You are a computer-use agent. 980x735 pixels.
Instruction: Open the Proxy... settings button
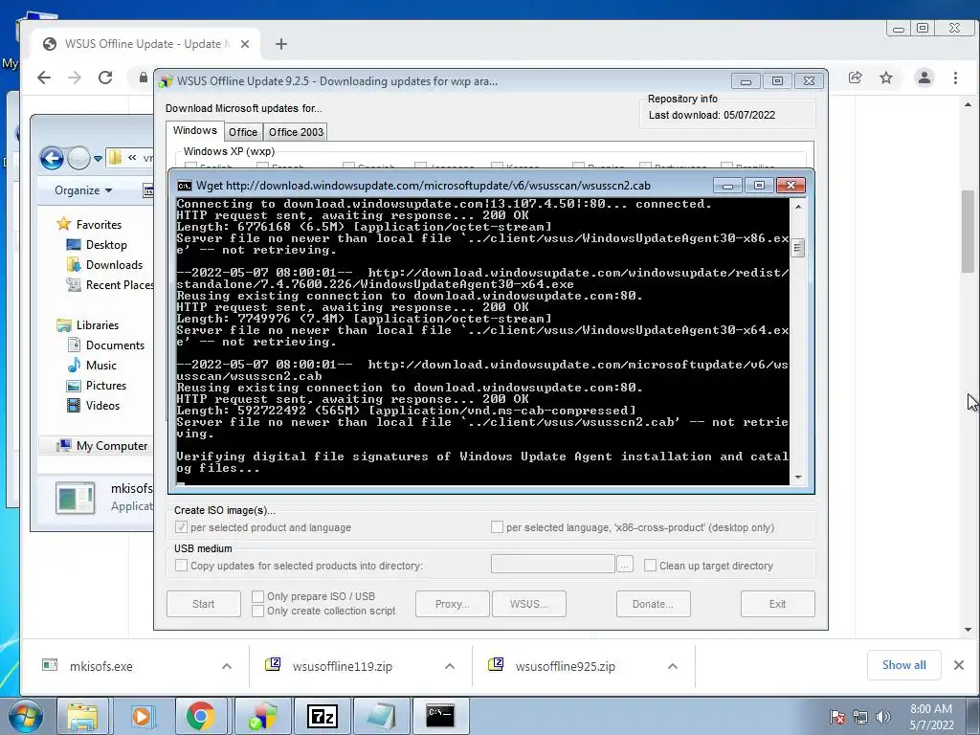pyautogui.click(x=453, y=604)
